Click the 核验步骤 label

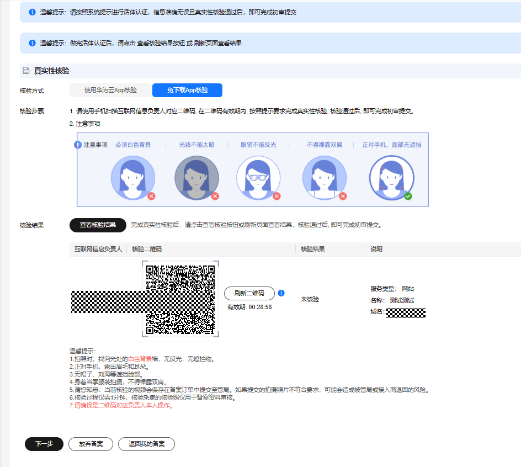(31, 111)
